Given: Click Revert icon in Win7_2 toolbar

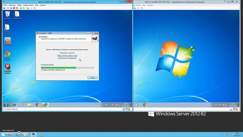Looking at the screenshot, I should [138, 8].
